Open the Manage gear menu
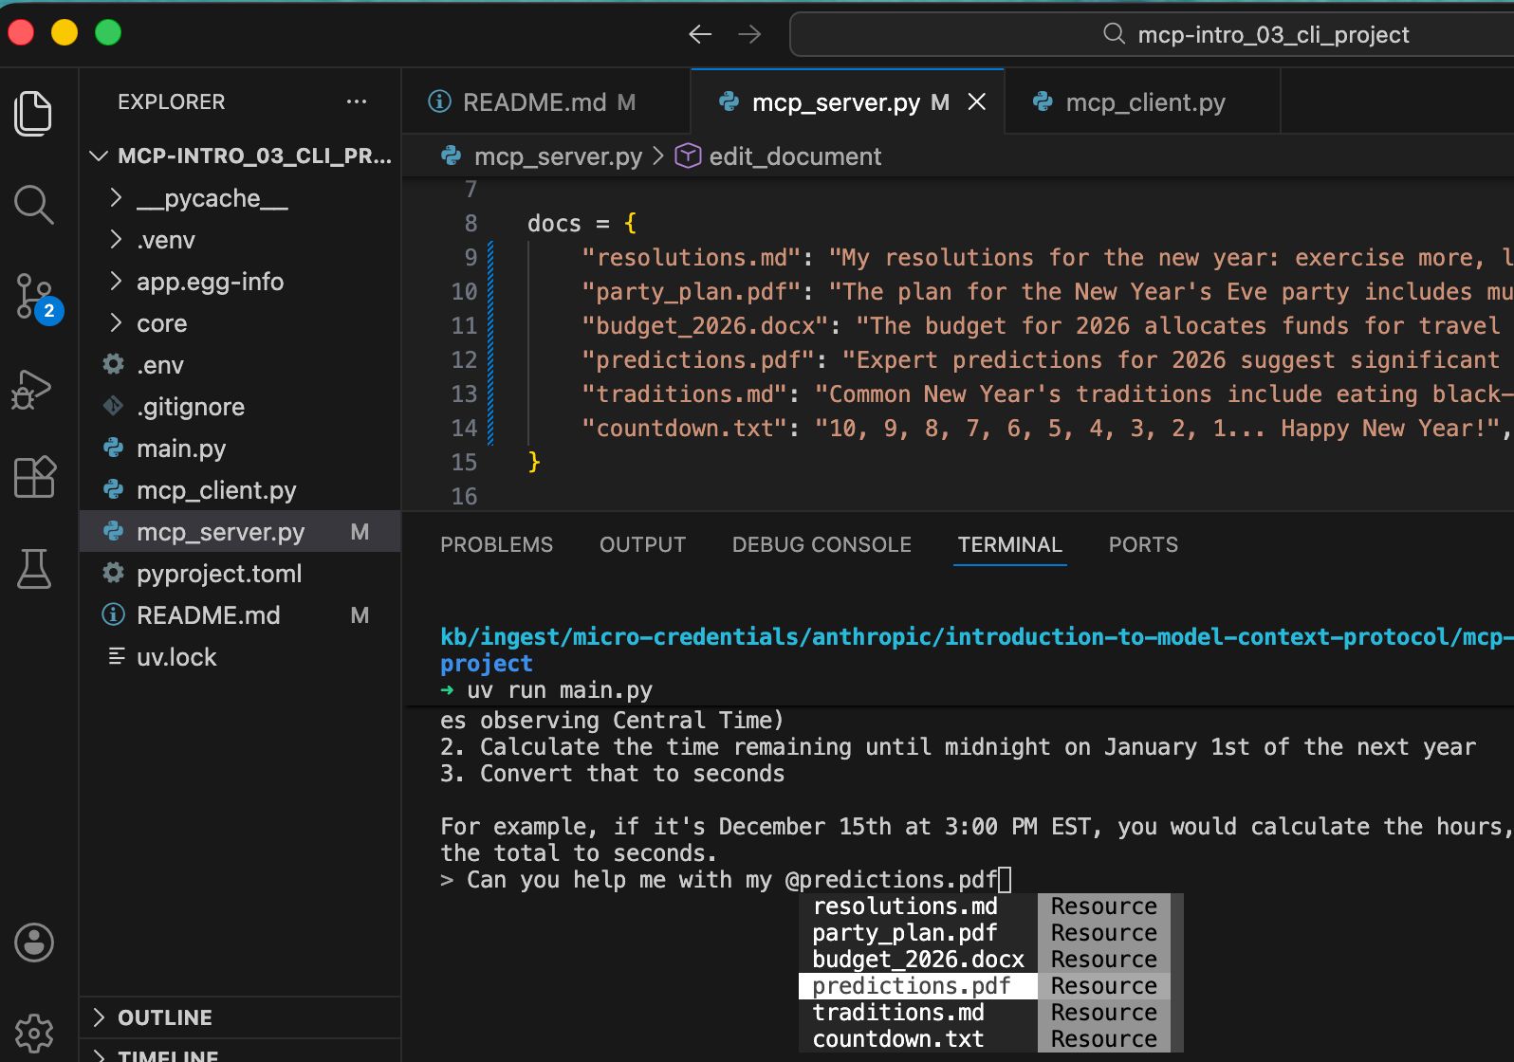This screenshot has width=1514, height=1062. point(34,1034)
